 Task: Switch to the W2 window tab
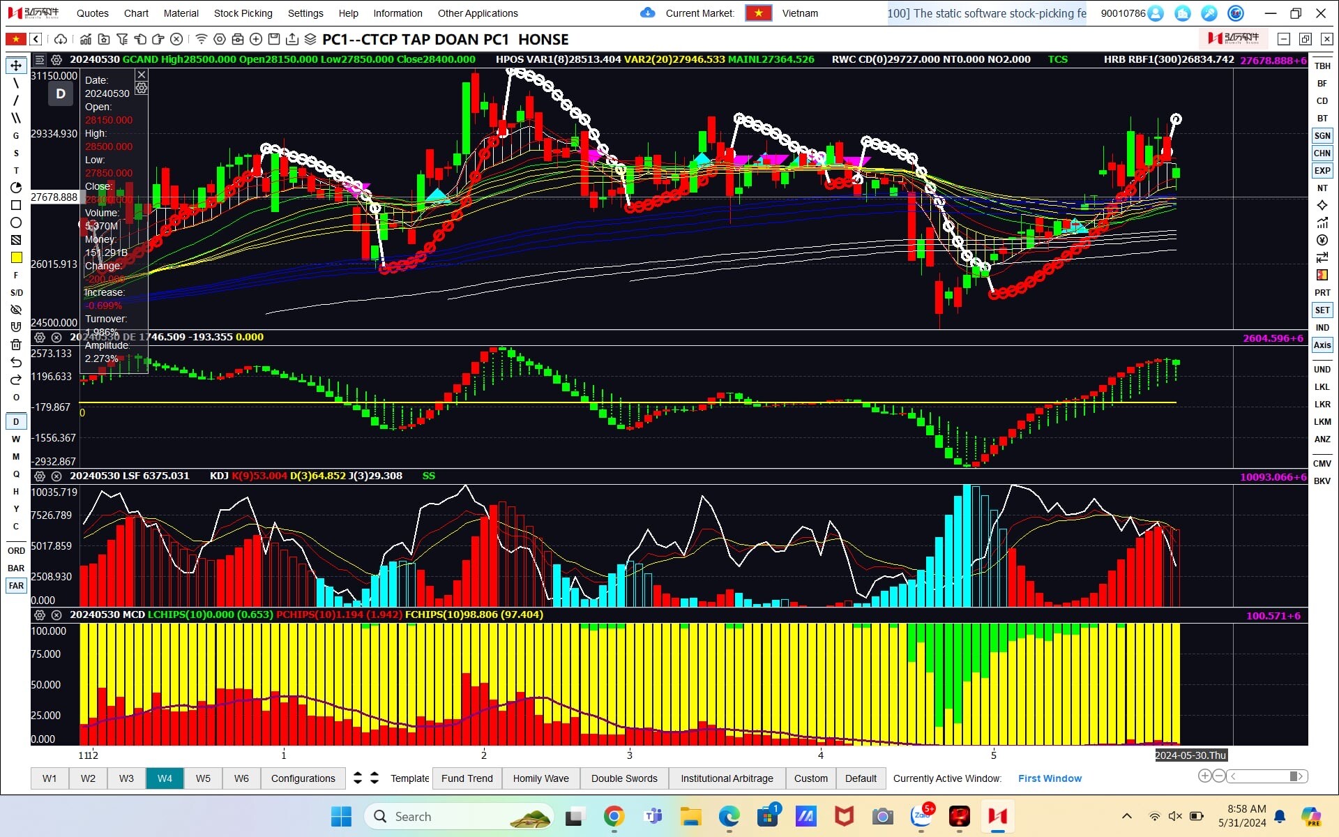click(x=88, y=778)
